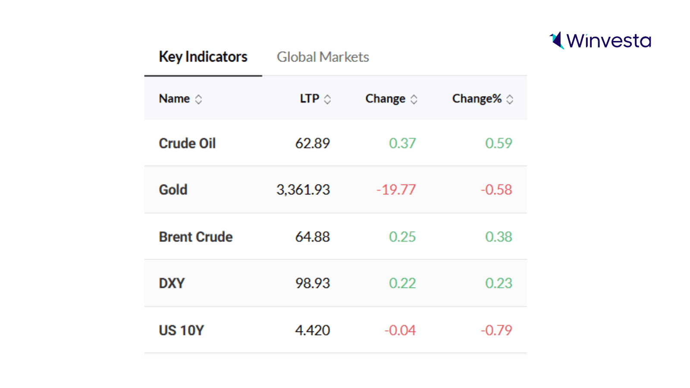The height and width of the screenshot is (388, 690).
Task: Toggle sort arrows beside Change column
Action: coord(414,100)
